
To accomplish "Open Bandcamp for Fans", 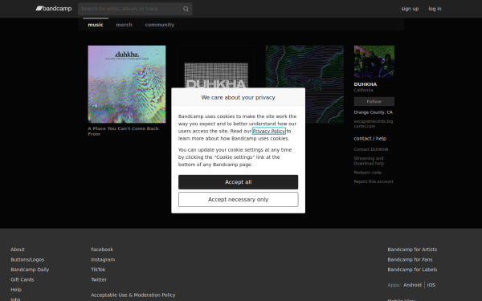I will (x=410, y=259).
